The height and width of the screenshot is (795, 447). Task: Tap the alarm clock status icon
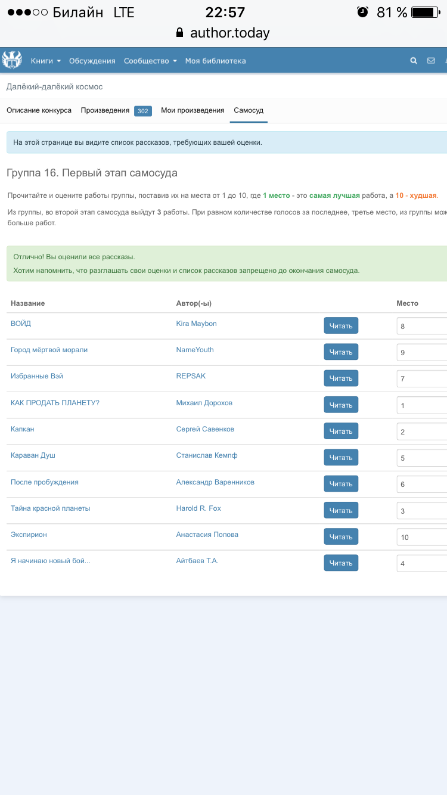click(x=362, y=12)
